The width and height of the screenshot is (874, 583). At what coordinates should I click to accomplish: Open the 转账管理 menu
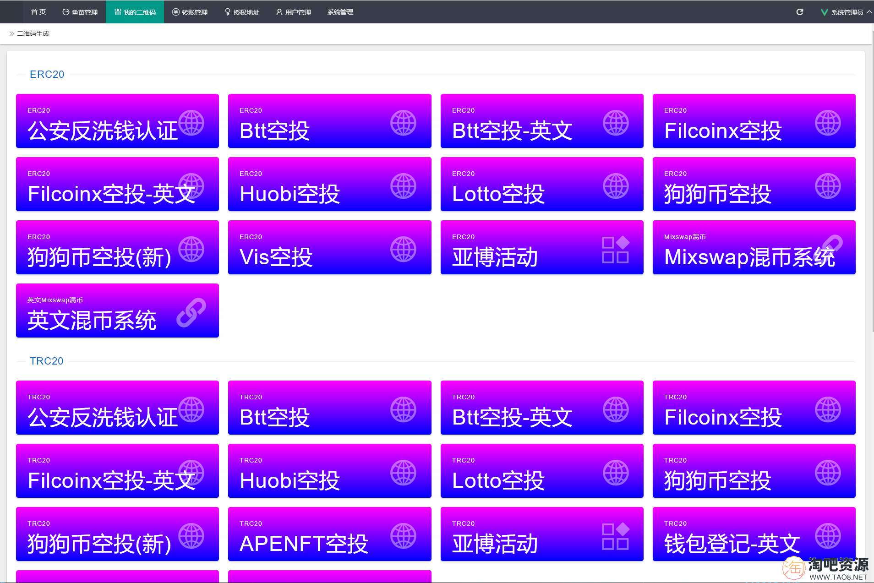190,12
